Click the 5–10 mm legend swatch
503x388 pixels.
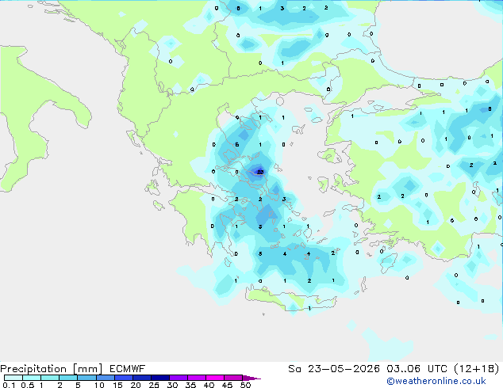(87, 378)
